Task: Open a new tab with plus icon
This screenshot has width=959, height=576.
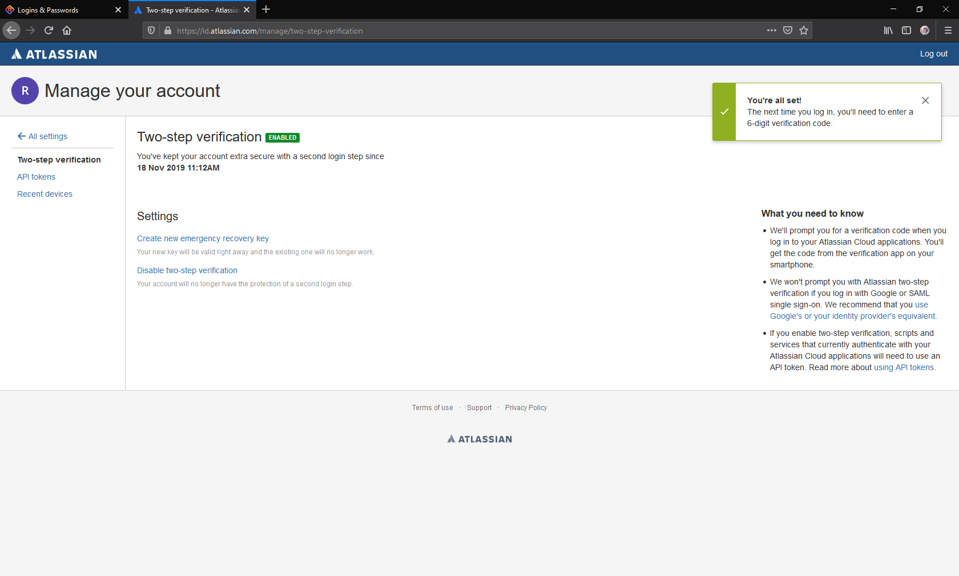Action: click(x=266, y=10)
